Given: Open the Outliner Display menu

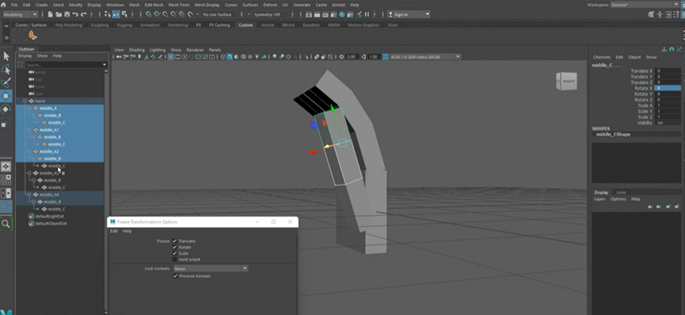Looking at the screenshot, I should [x=25, y=56].
